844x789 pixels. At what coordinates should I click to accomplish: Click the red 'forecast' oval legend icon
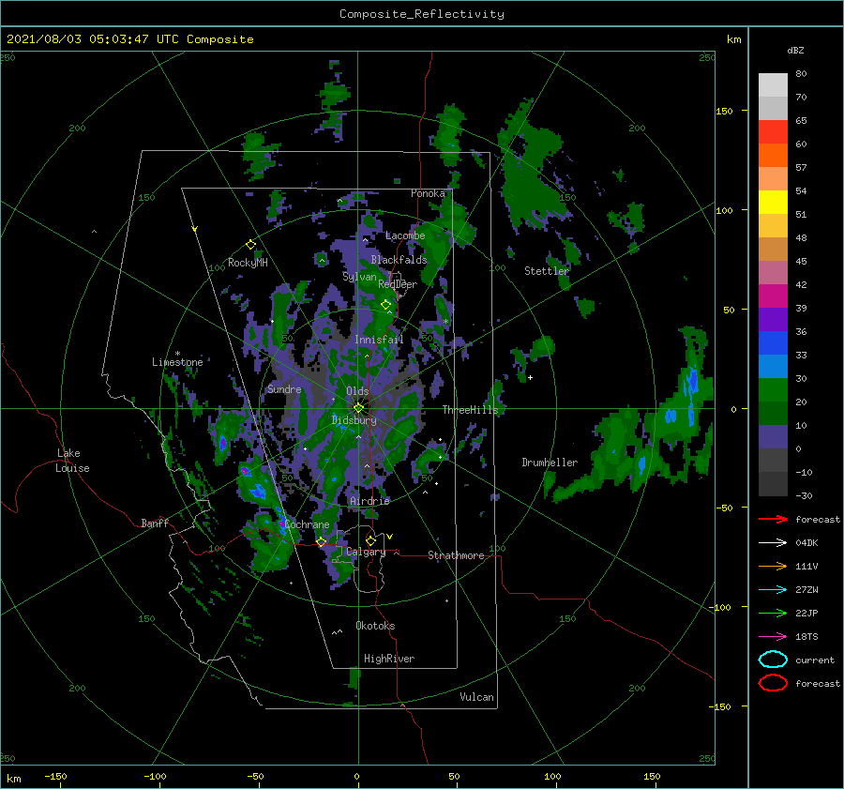773,683
